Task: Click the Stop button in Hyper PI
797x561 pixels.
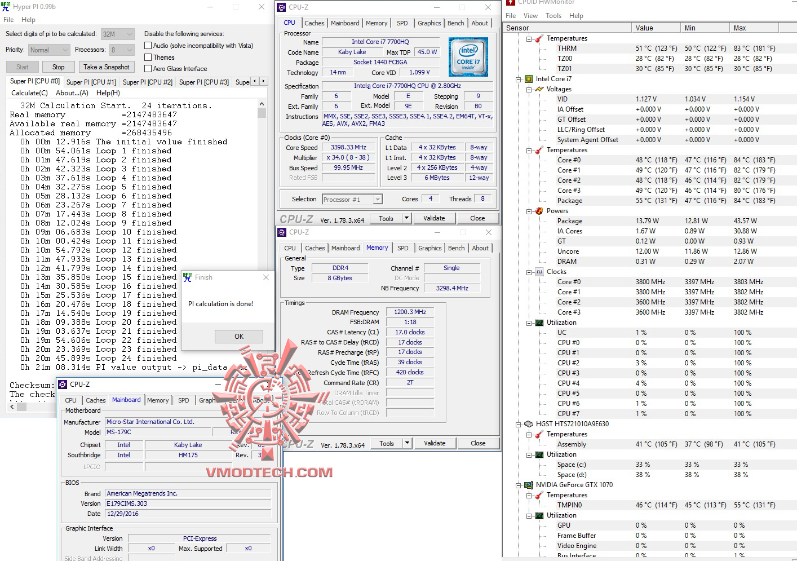Action: (x=59, y=67)
